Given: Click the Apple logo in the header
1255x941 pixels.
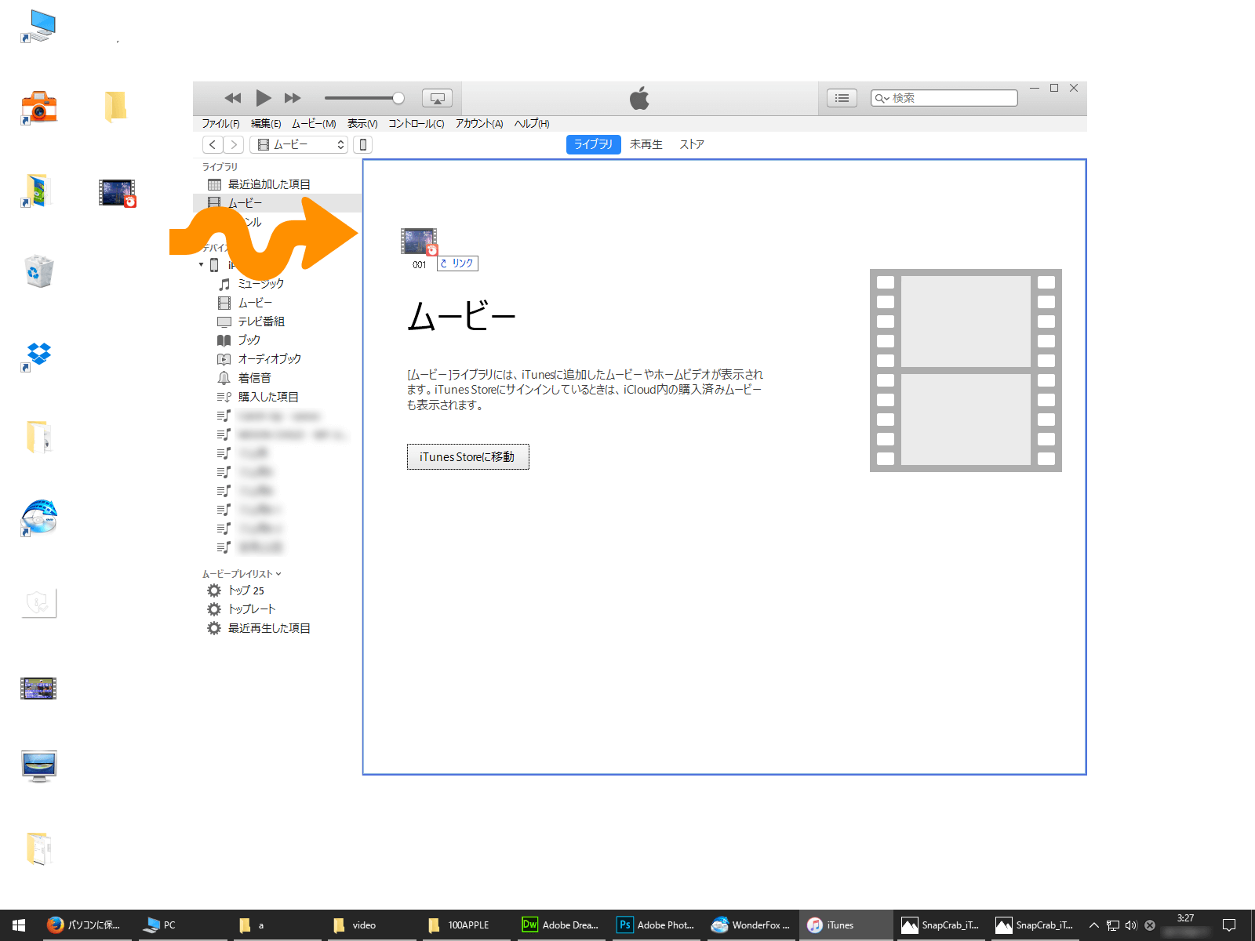Looking at the screenshot, I should [639, 98].
